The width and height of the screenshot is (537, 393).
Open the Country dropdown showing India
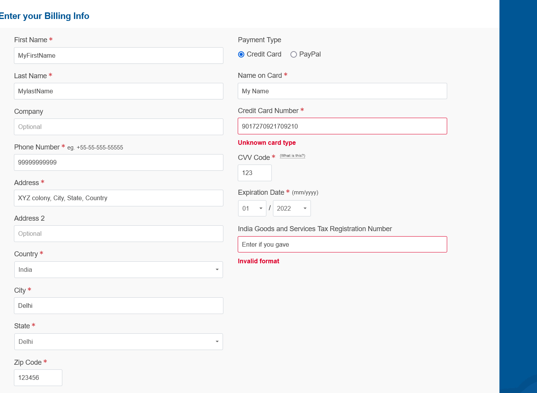click(118, 269)
